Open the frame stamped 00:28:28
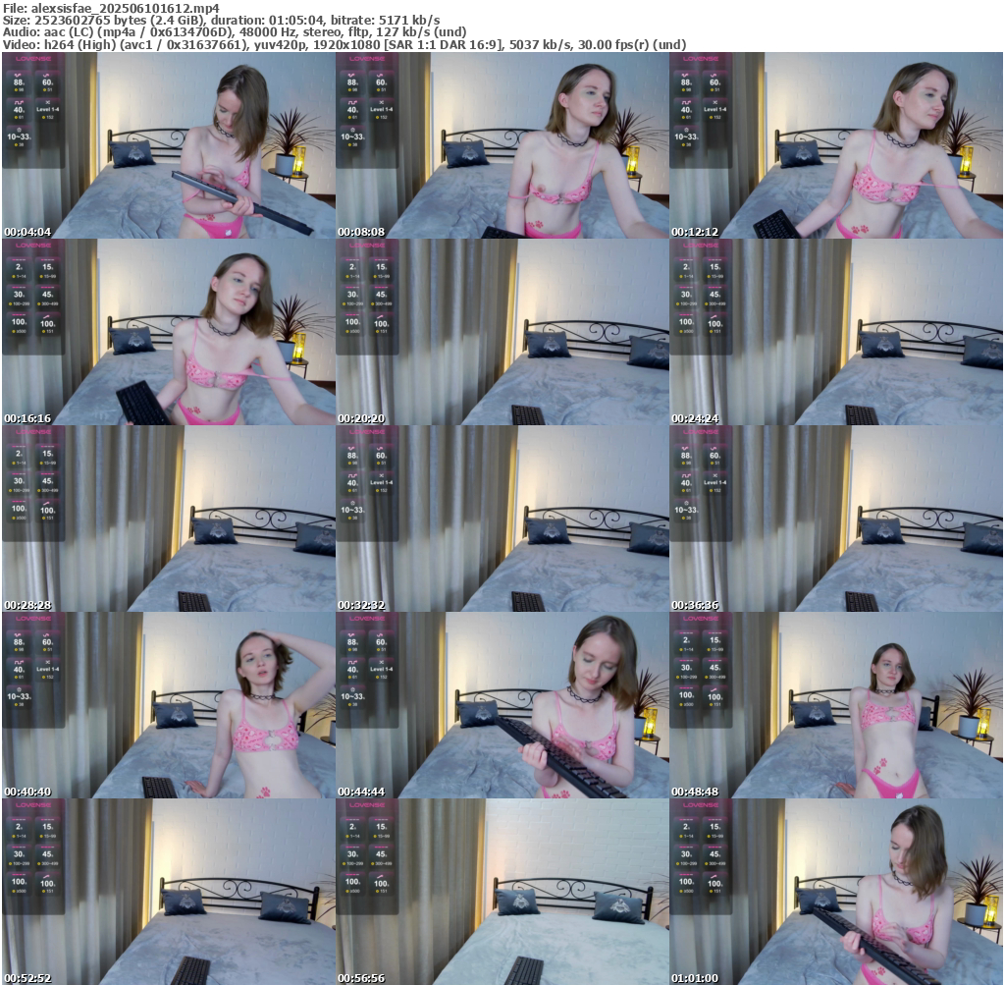1005x985 pixels. coord(169,519)
